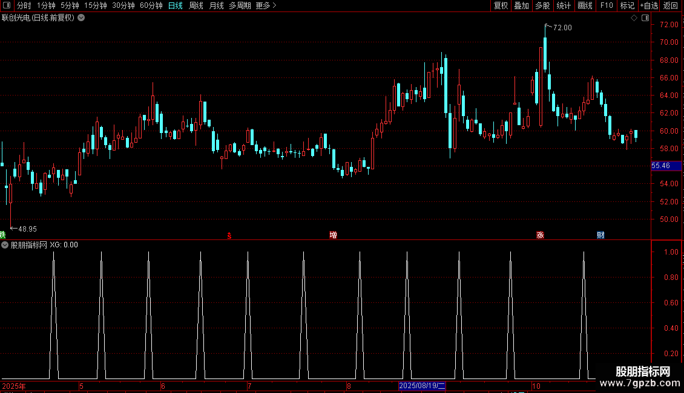Switch to 分时 intraday view
684x393 pixels.
tap(24, 5)
